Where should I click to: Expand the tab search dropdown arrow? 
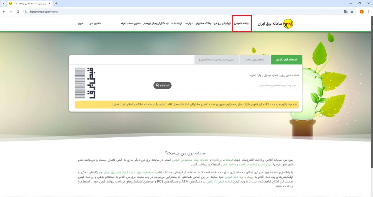3,4
